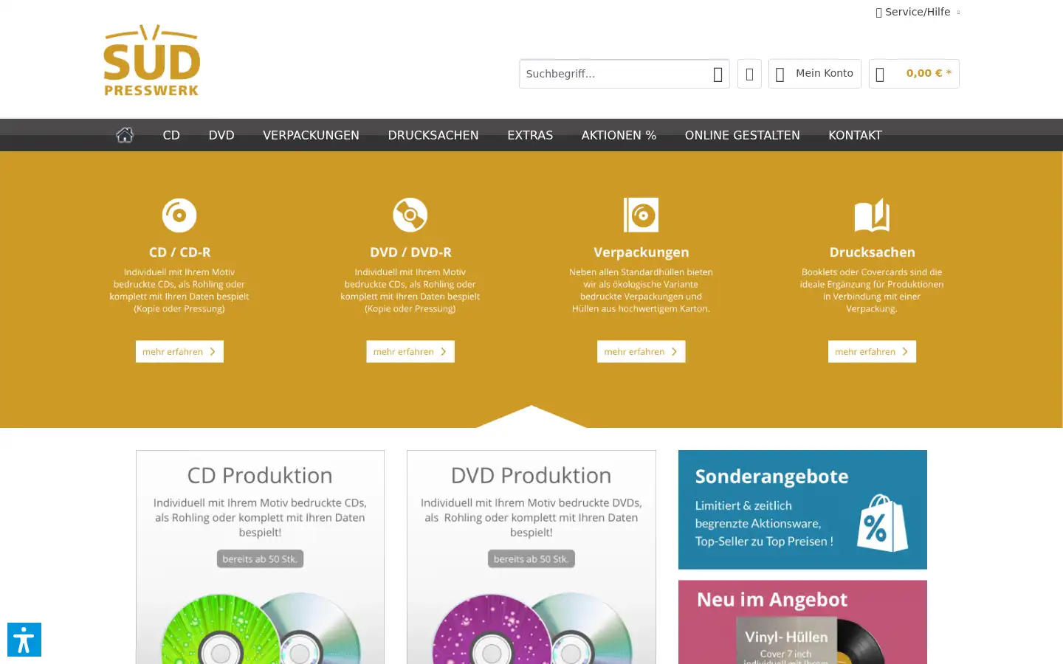This screenshot has height=664, width=1063.
Task: Open the CD menu item
Action: click(x=171, y=135)
